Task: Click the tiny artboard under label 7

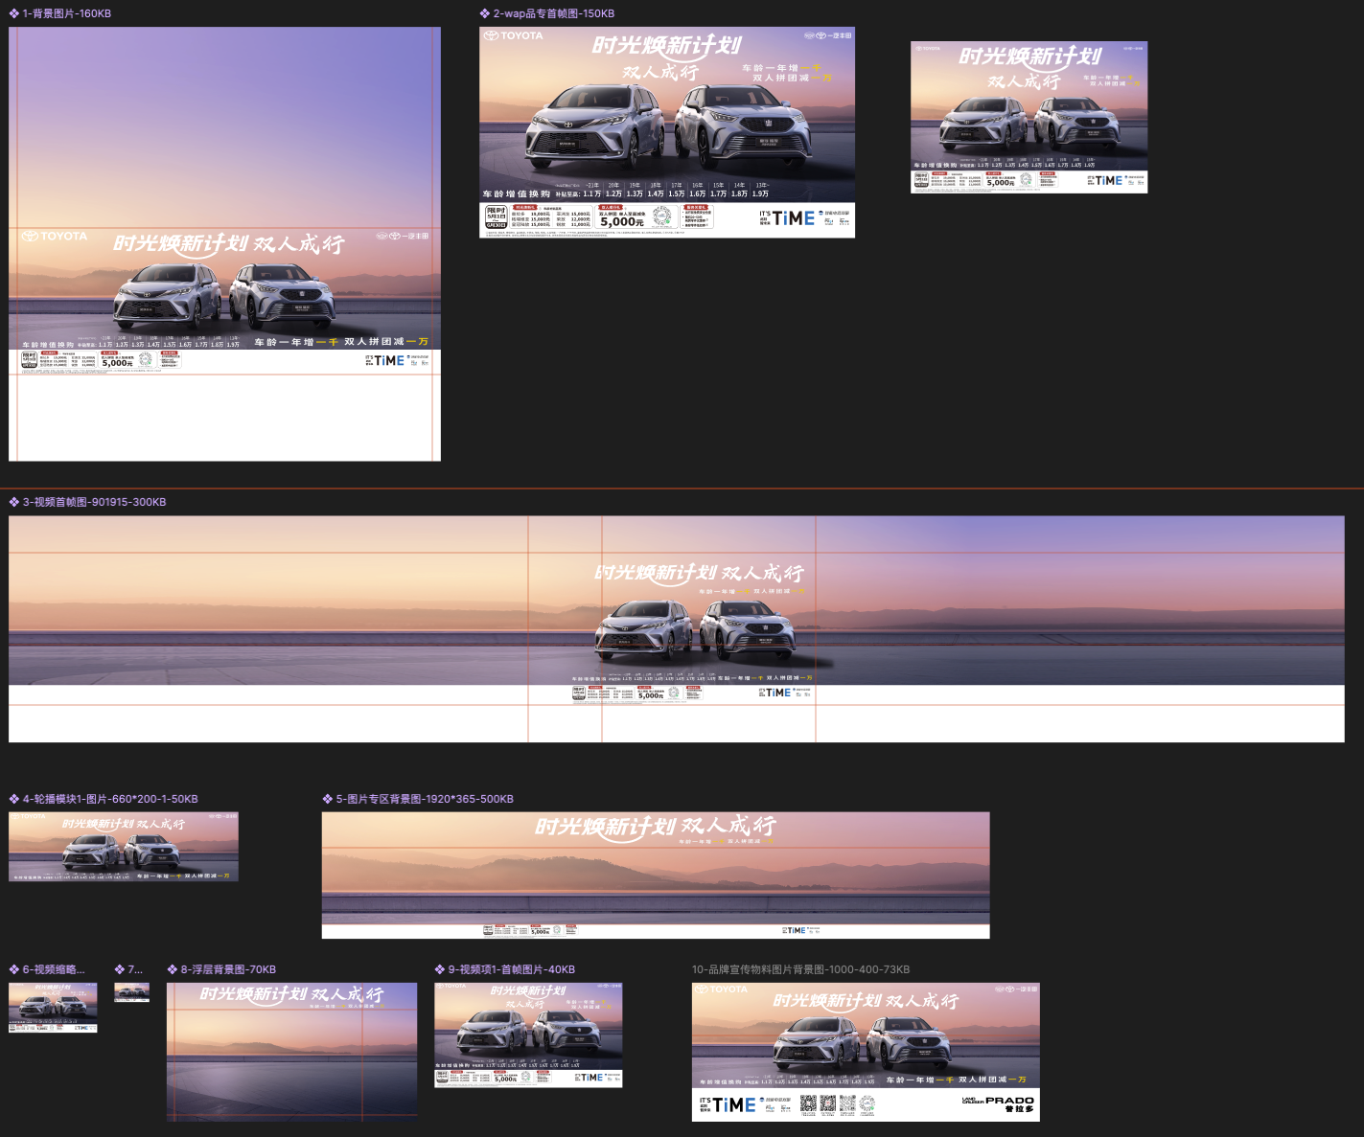Action: 131,992
